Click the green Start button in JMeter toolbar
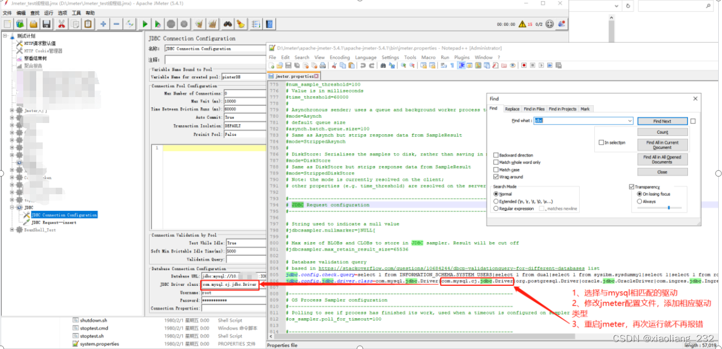The image size is (722, 349). click(x=144, y=23)
